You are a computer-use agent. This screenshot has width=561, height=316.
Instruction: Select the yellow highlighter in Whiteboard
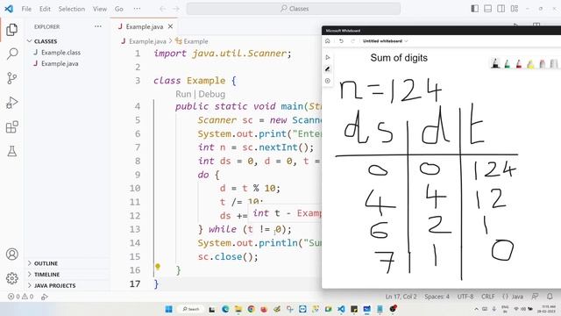point(531,64)
